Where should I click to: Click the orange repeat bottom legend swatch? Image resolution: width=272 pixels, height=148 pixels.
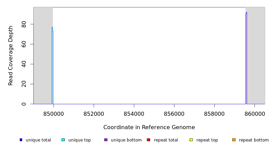pos(234,140)
